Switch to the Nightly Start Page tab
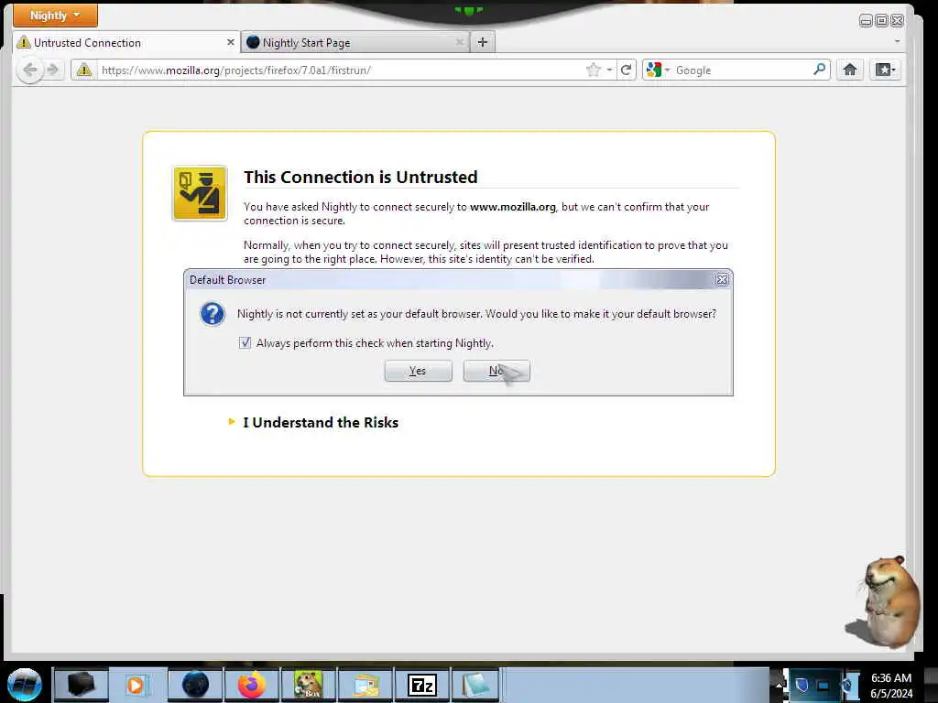This screenshot has height=703, width=938. point(355,42)
